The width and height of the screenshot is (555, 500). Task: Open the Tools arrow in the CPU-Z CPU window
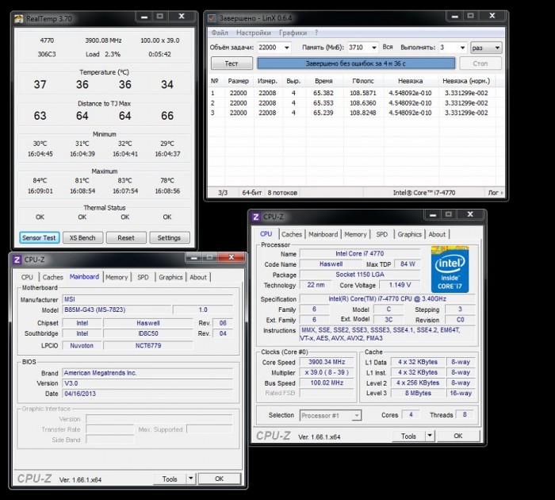pos(430,436)
